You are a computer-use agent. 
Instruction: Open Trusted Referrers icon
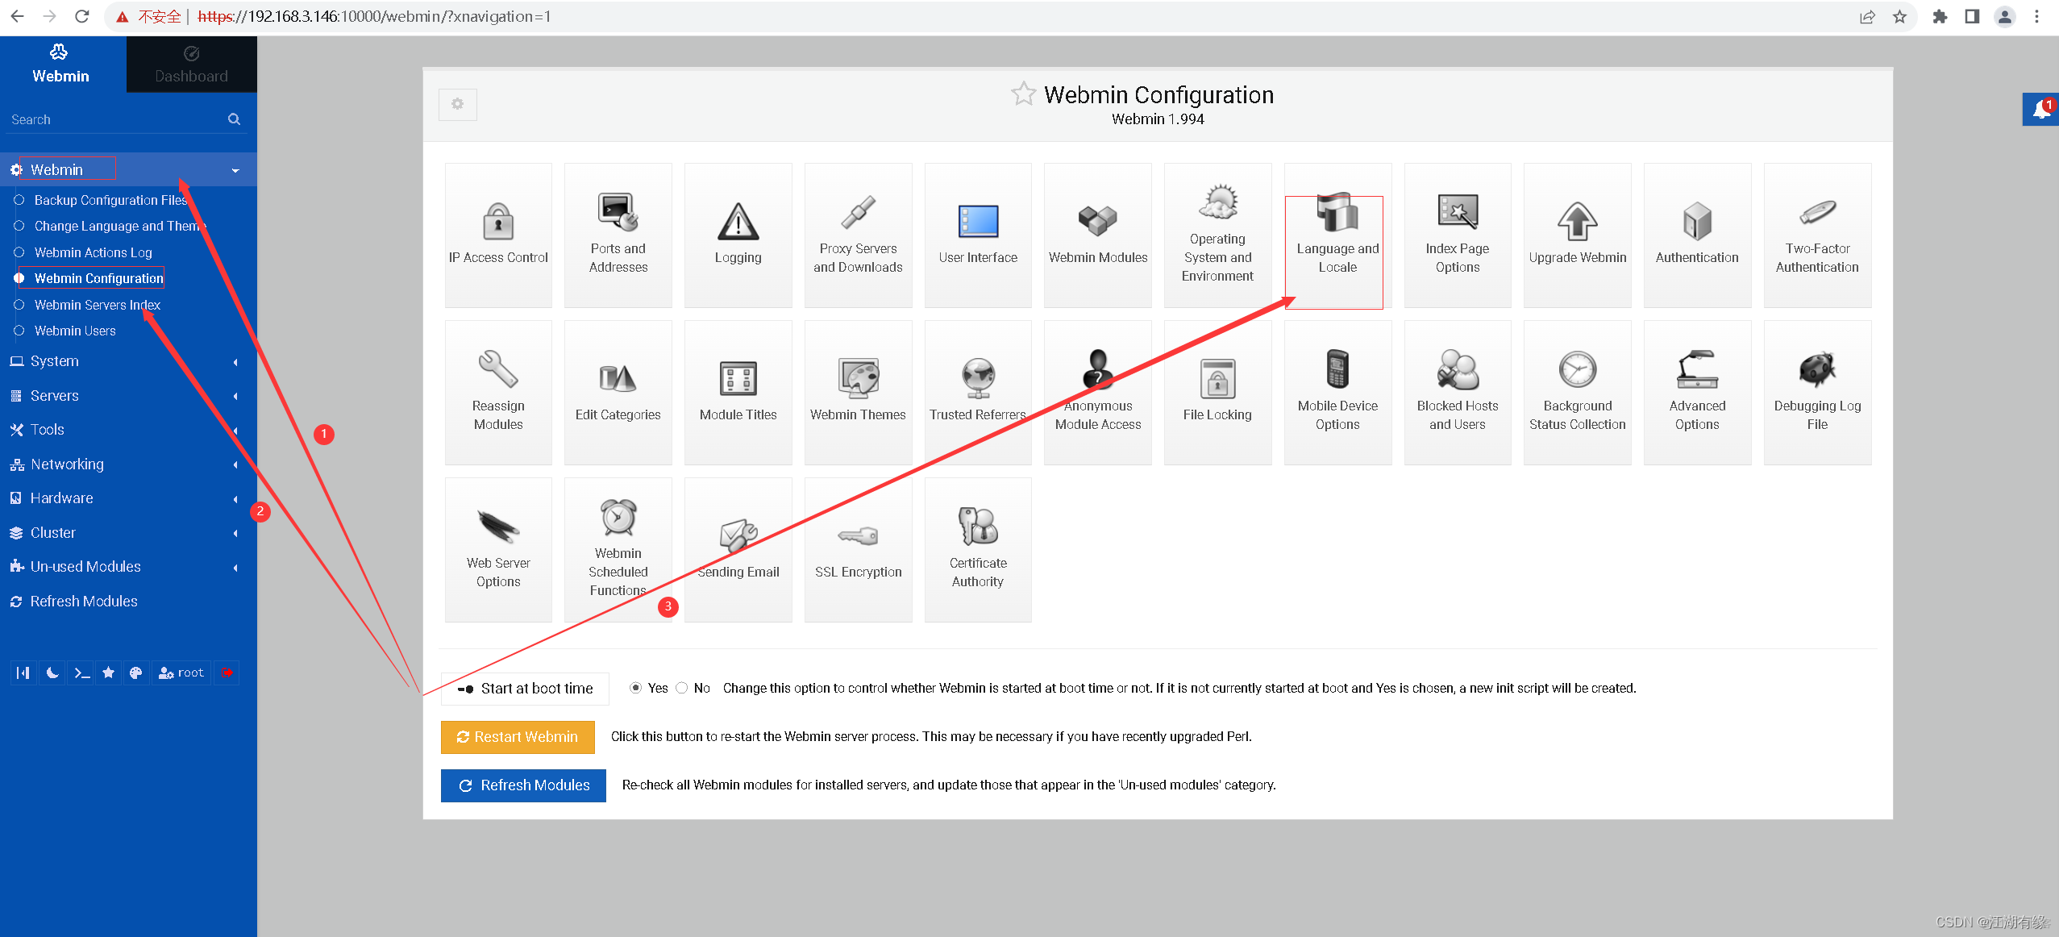coord(978,392)
